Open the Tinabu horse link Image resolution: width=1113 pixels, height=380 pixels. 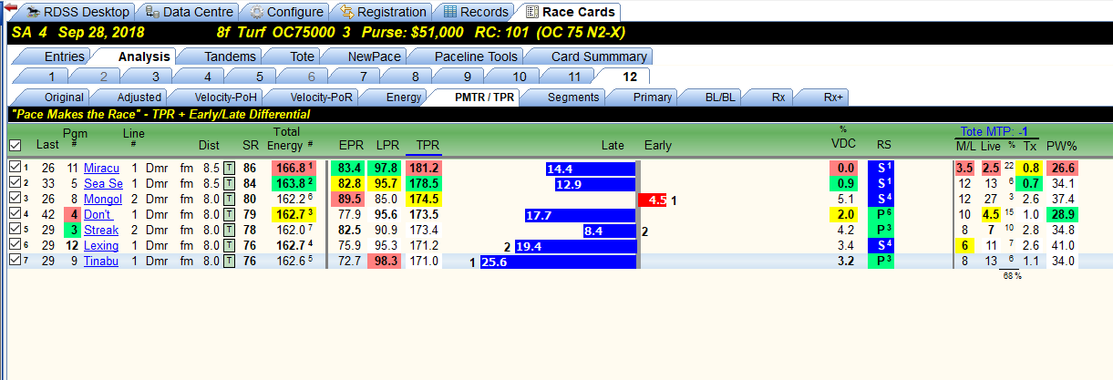coord(101,262)
